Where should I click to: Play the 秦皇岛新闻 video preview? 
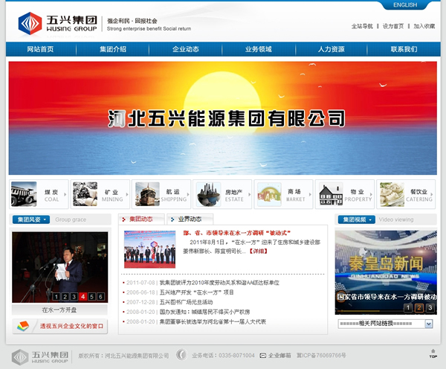pos(386,272)
